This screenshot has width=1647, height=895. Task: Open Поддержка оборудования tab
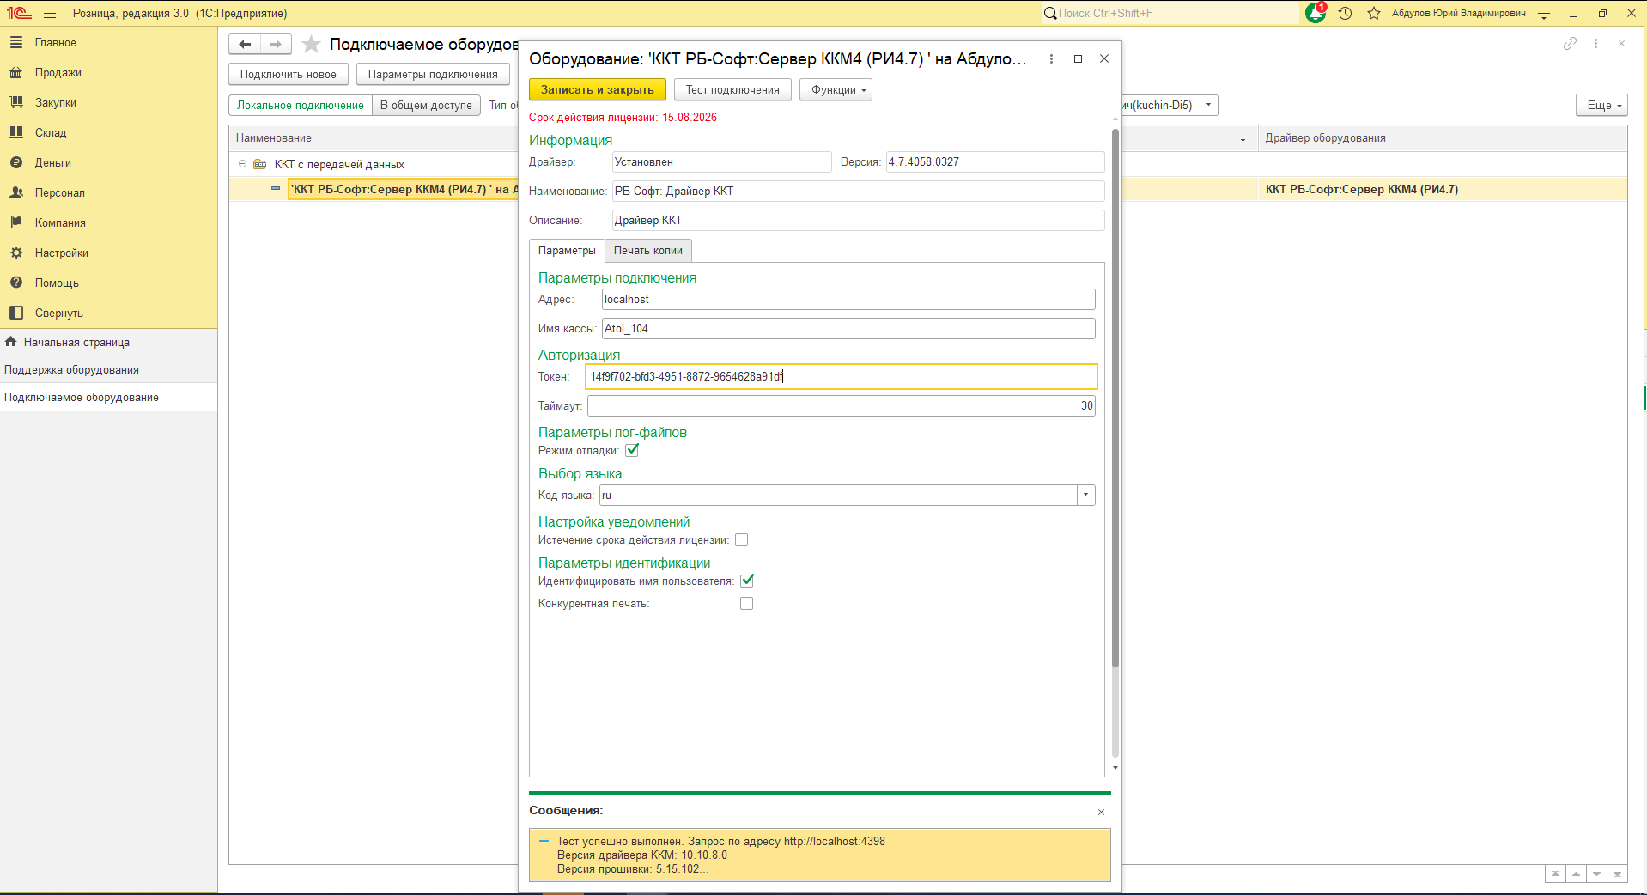109,369
